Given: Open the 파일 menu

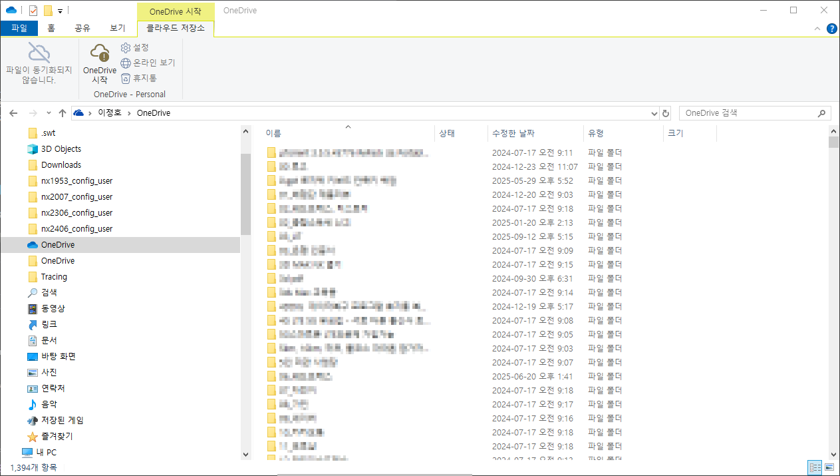Looking at the screenshot, I should pyautogui.click(x=20, y=28).
